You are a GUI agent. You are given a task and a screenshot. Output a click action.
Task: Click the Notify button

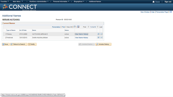click(32, 44)
